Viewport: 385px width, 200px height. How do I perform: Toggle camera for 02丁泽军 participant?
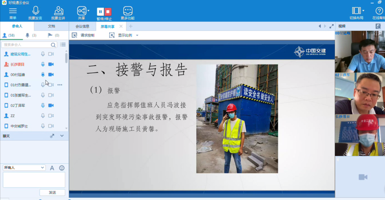51,106
